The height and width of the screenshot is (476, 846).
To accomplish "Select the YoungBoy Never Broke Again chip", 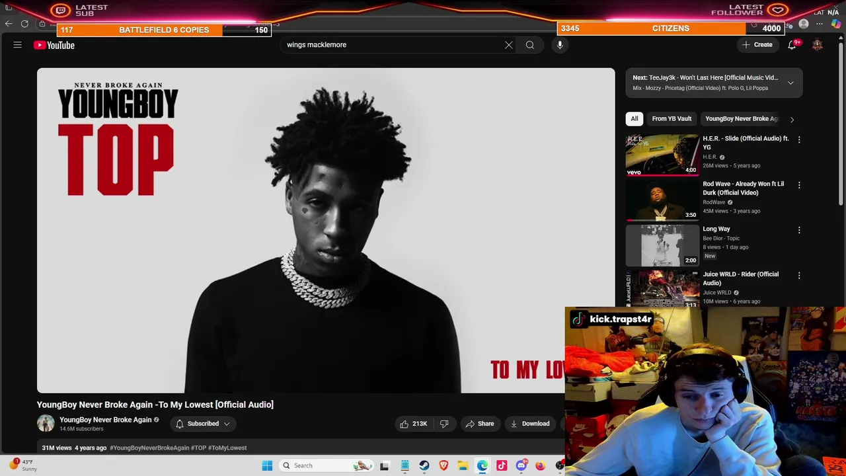I will [742, 119].
